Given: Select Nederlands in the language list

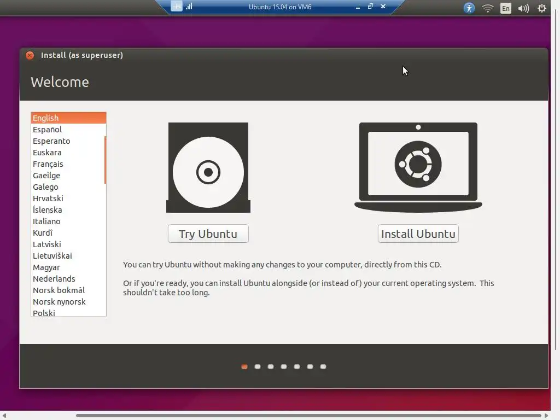Looking at the screenshot, I should (68, 278).
